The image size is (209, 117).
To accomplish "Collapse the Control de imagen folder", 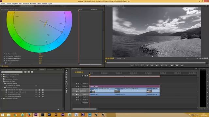I will (3, 83).
